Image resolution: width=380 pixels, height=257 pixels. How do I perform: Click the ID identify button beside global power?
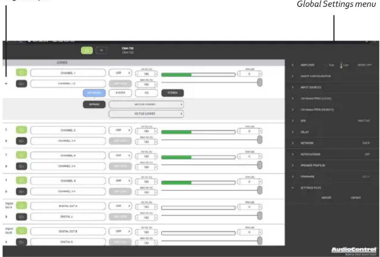[101, 51]
